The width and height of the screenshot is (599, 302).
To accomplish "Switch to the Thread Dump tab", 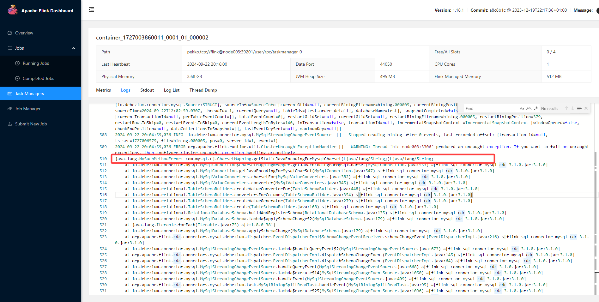I will (203, 90).
